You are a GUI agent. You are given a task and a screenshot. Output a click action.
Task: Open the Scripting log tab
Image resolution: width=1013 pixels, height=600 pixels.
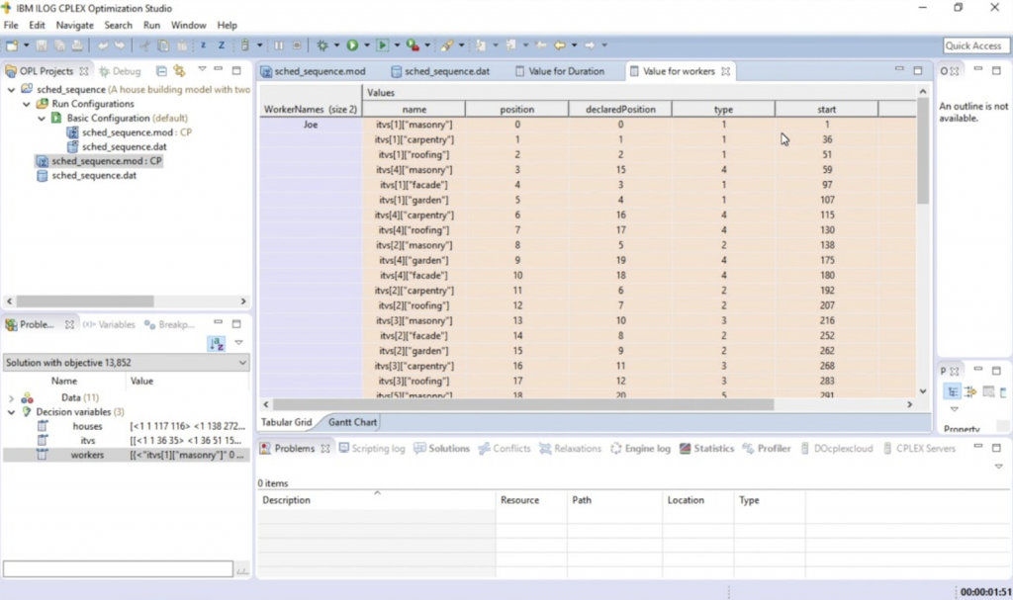click(372, 448)
